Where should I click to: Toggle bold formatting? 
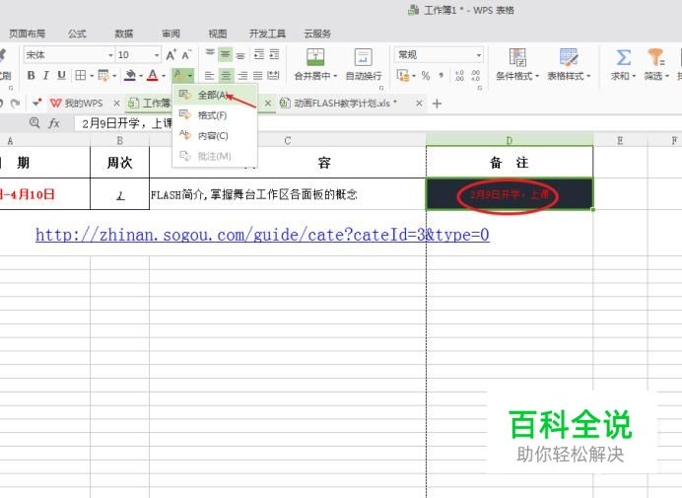click(31, 75)
